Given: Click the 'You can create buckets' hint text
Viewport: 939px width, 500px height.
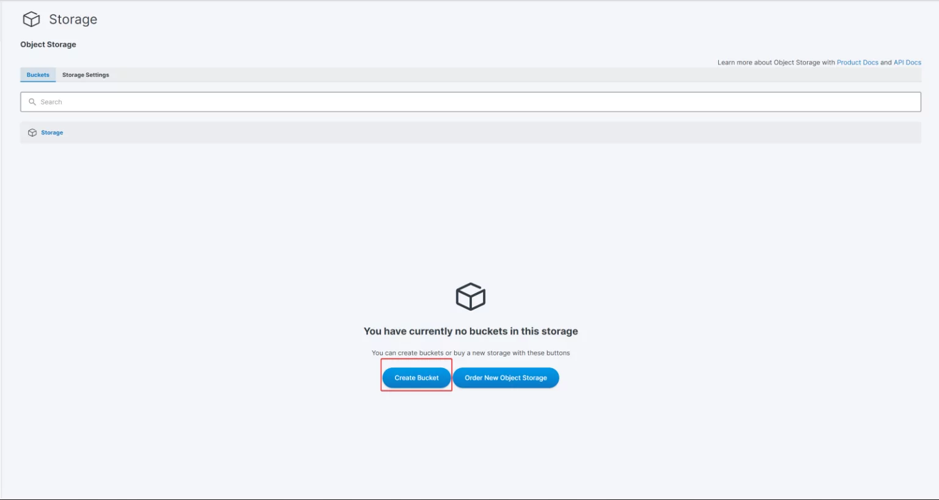Looking at the screenshot, I should tap(470, 353).
